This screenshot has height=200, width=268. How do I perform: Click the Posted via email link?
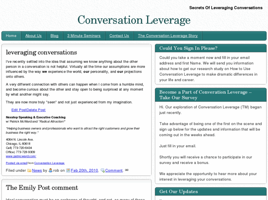click(17, 163)
